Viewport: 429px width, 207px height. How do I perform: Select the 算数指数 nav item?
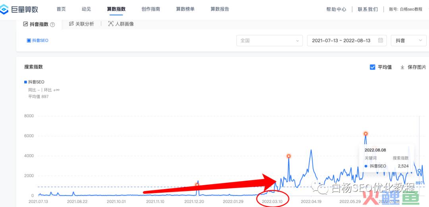(116, 9)
